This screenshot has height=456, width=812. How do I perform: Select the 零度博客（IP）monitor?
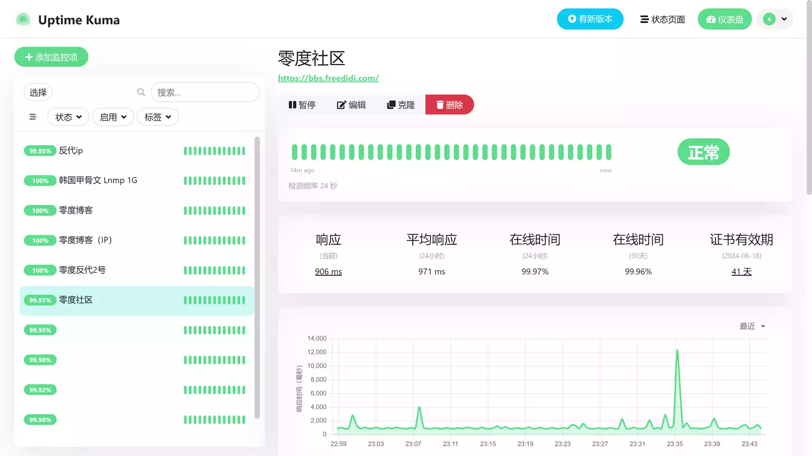(x=137, y=241)
